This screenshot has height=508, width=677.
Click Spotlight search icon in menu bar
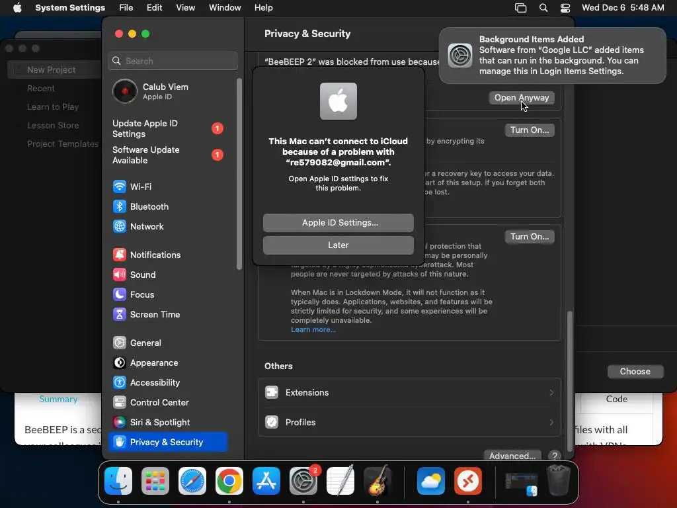[543, 8]
